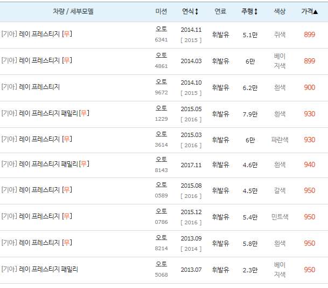Click the 오토 link above plate 8143
The width and height of the screenshot is (328, 288).
(161, 160)
